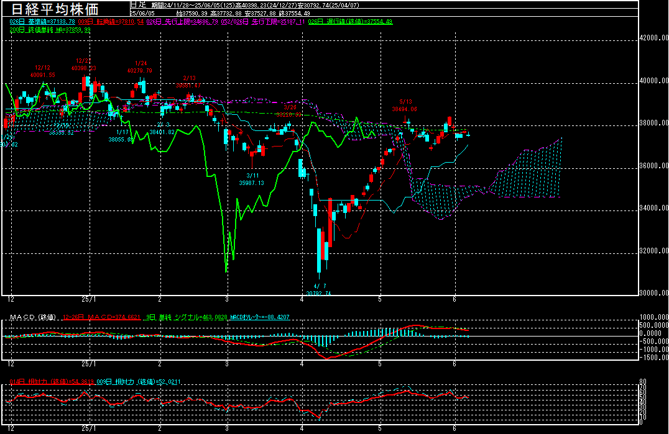Click the 日経平均株価 chart title
Viewport: 669px width, 434px height.
click(55, 9)
